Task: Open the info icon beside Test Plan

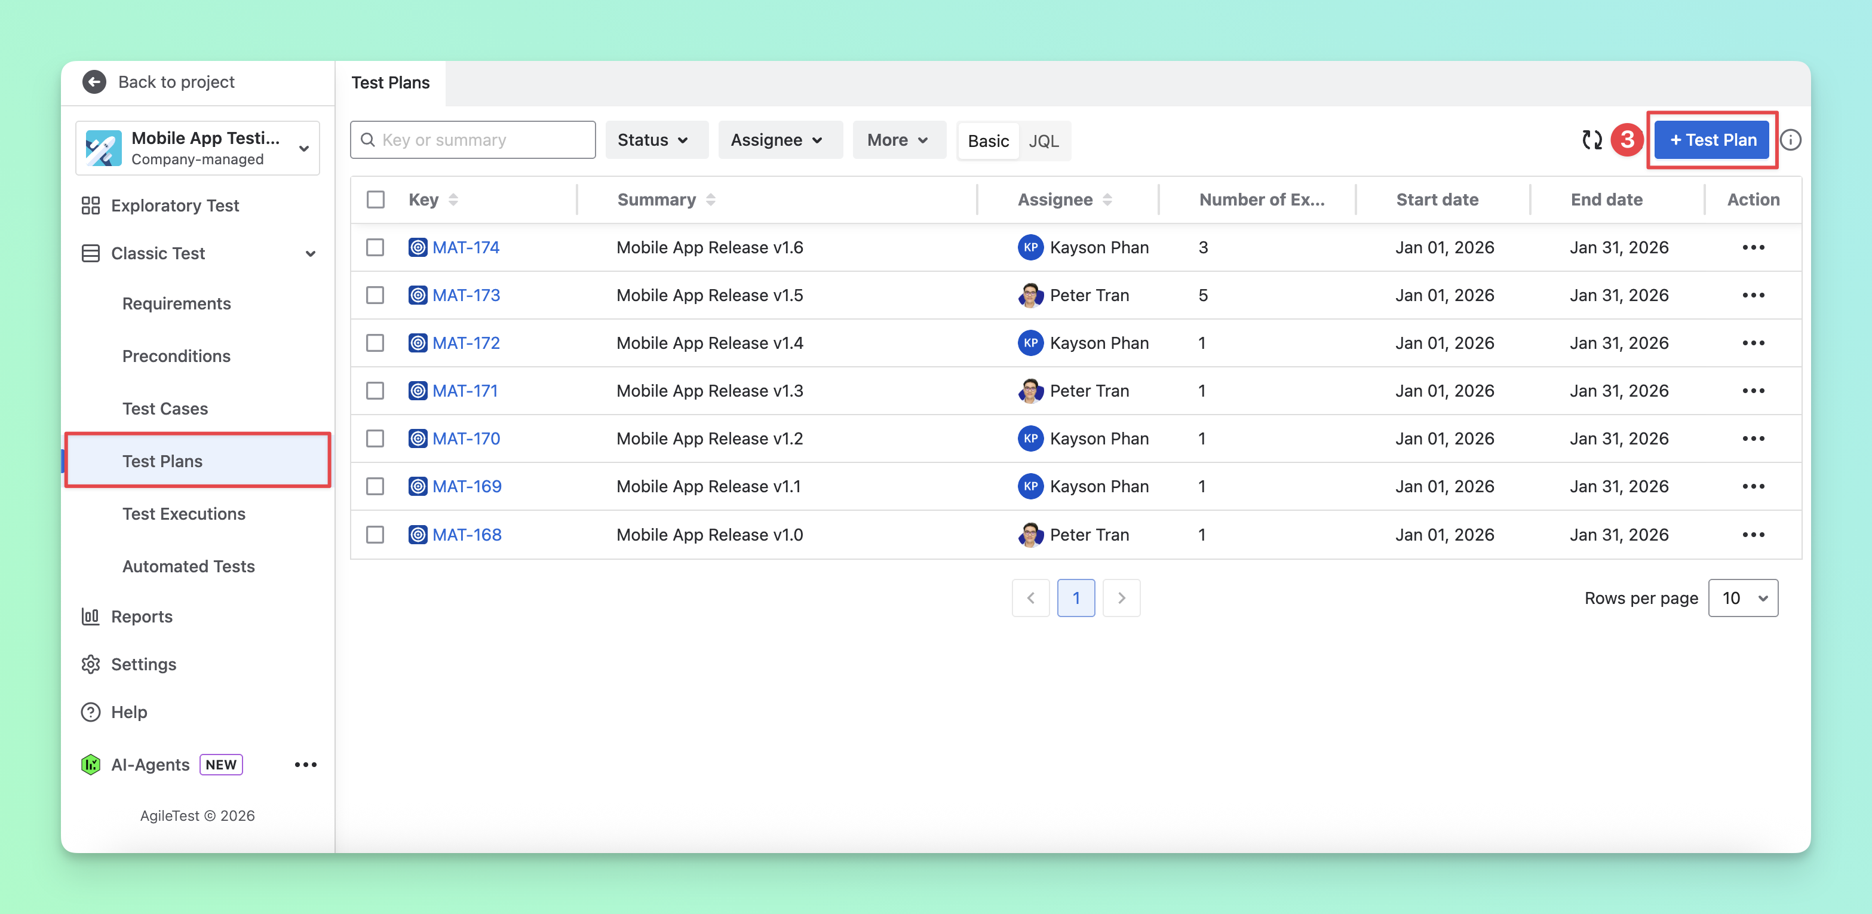Action: tap(1791, 140)
